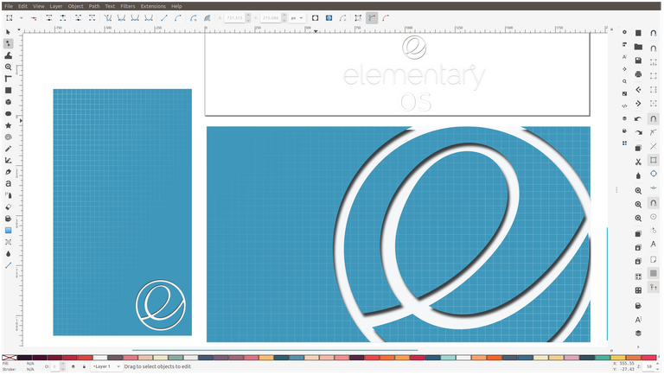Screen dimensions: 664x375
Task: Make selected nodes smooth
Action: point(121,18)
